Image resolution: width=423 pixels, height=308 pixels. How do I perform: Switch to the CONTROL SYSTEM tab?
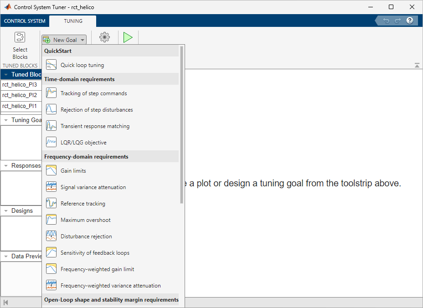pyautogui.click(x=25, y=21)
